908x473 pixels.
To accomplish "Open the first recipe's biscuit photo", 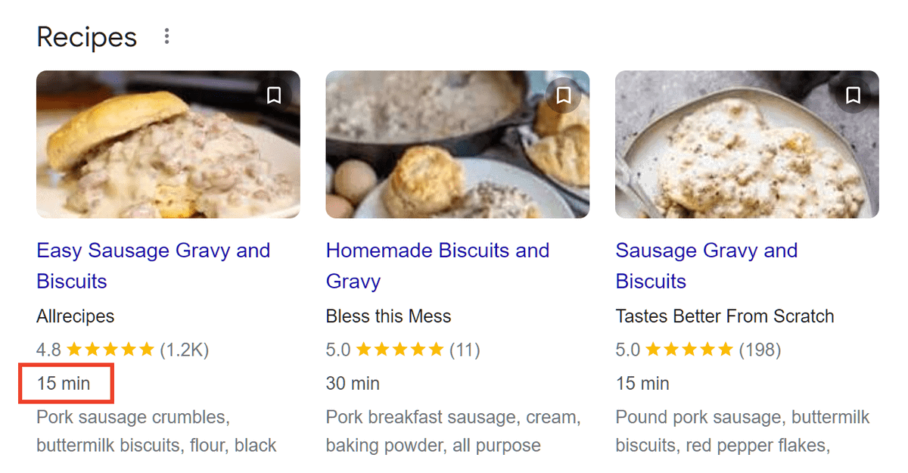I will pyautogui.click(x=168, y=145).
